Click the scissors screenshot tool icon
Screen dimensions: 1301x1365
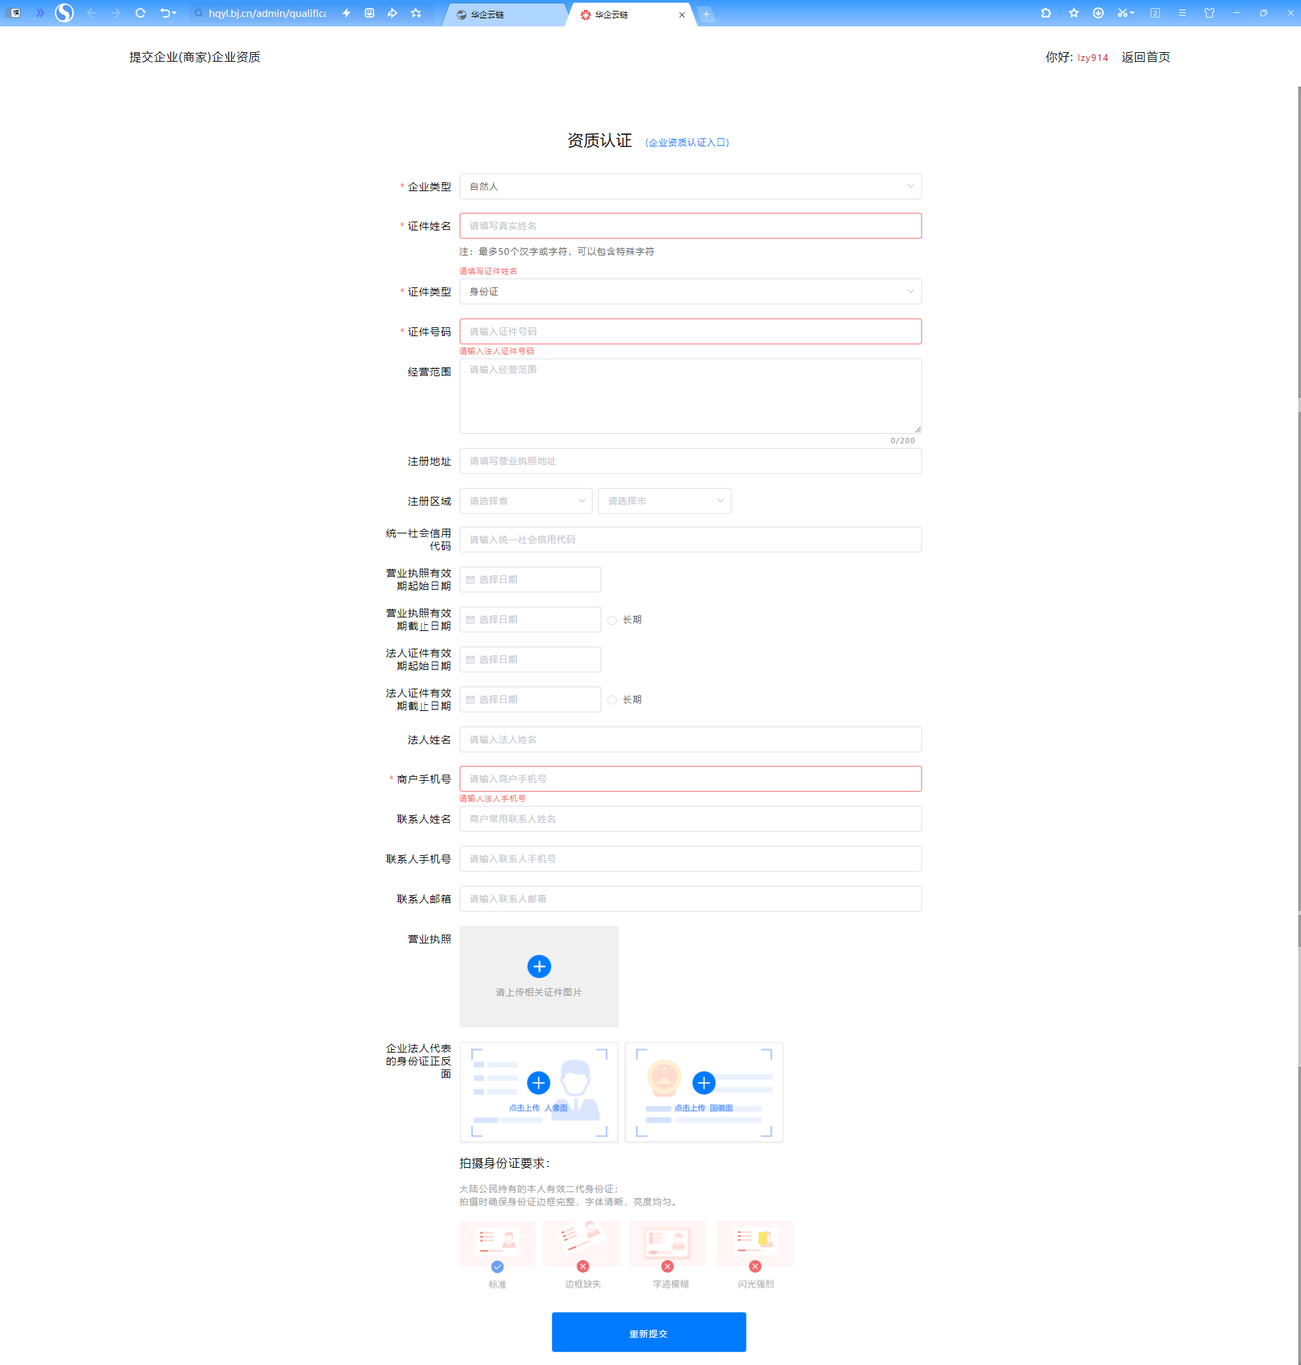[1122, 13]
